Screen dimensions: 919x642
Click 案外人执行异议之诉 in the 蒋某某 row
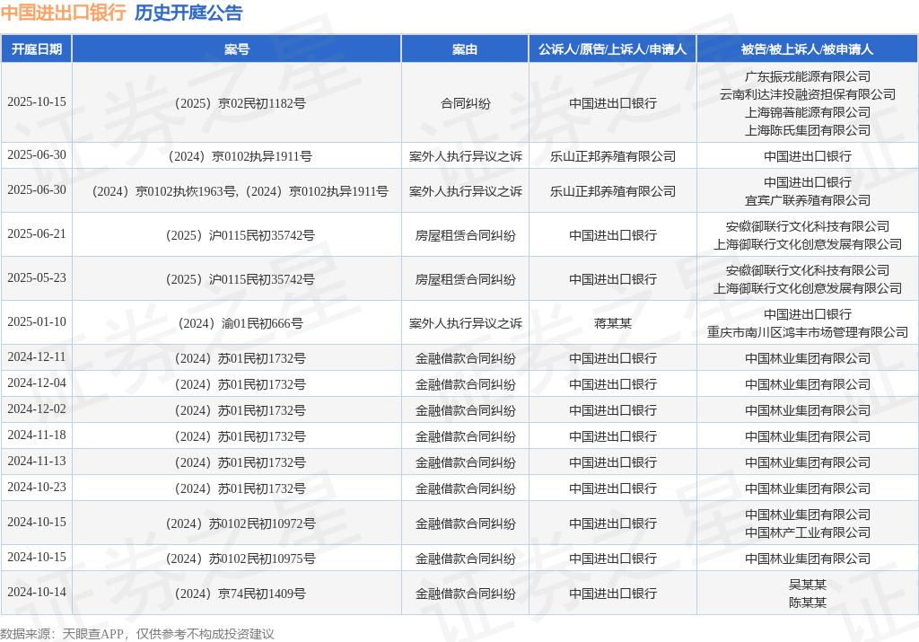[466, 323]
